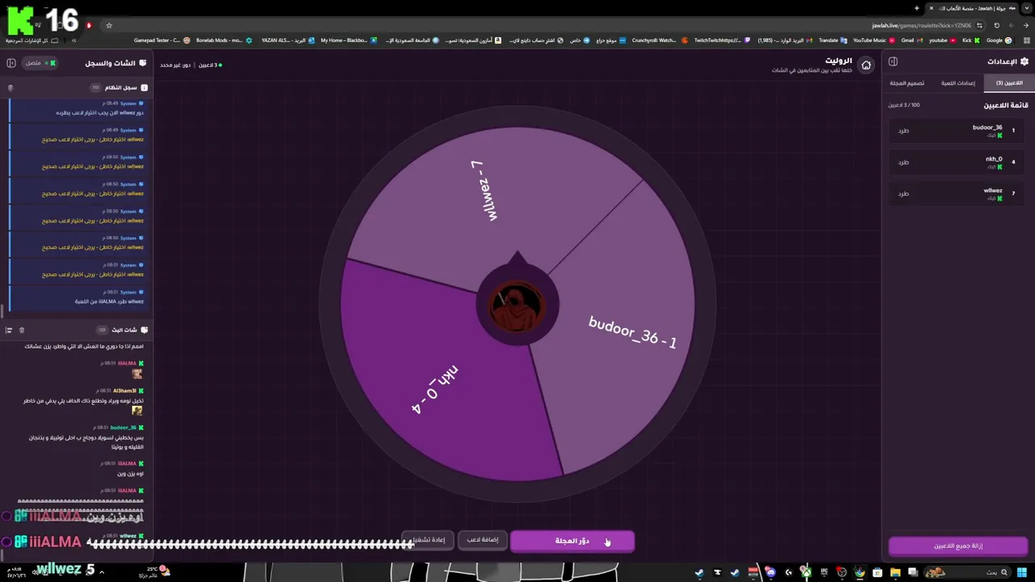Screen dimensions: 1035x582
Task: Switch to the تصميم العجلة wheel design tab
Action: point(907,83)
